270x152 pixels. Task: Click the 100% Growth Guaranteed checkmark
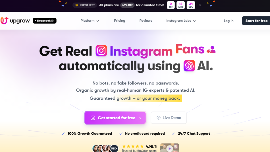[x=63, y=133]
